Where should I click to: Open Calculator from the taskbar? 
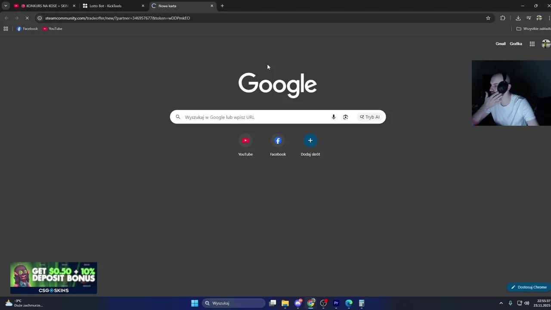(362, 303)
